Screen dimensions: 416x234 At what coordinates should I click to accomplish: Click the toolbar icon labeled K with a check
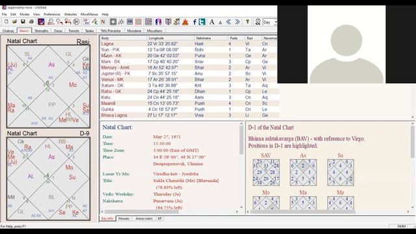pyautogui.click(x=95, y=21)
